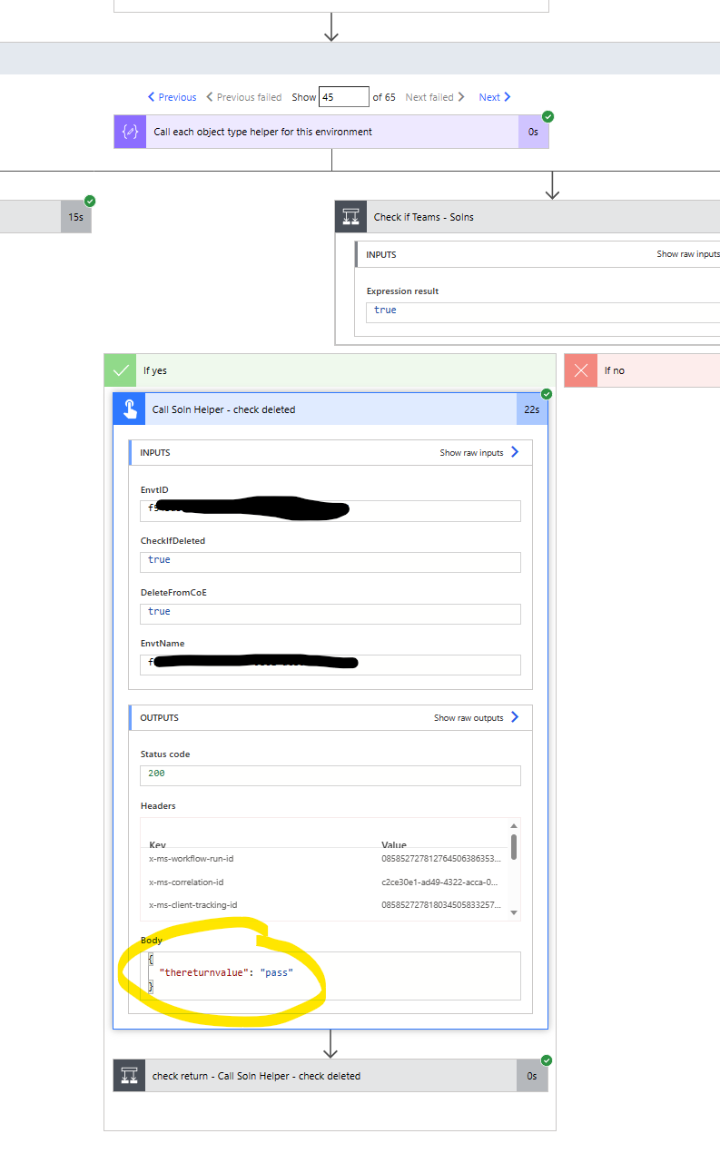Collapse Check if Teams - Solns header

[x=528, y=217]
